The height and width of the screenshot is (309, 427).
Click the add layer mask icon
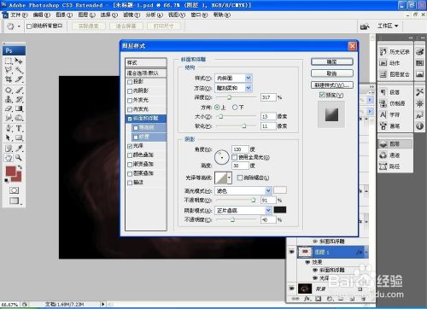point(319,299)
